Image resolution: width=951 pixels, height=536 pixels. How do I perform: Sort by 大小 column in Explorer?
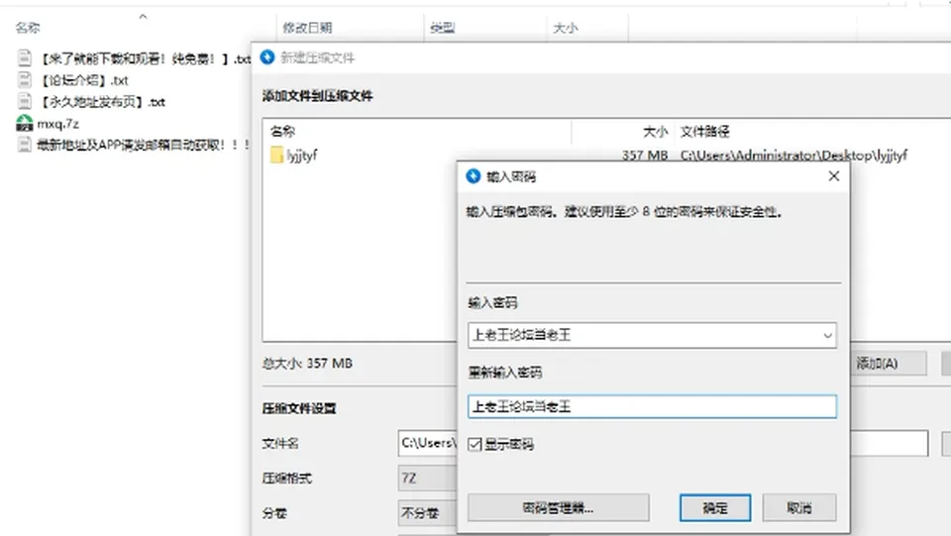coord(566,28)
